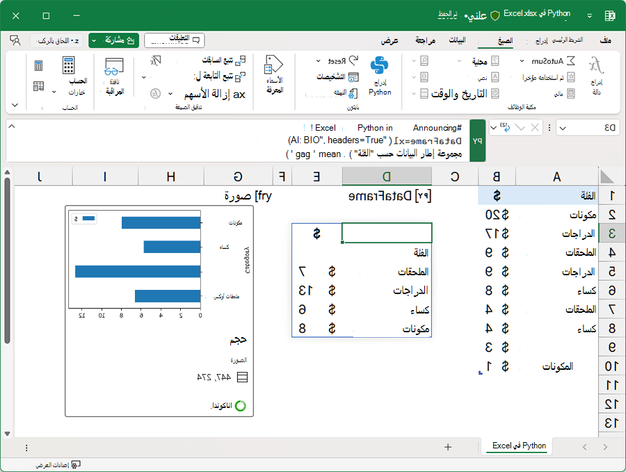626x472 pixels.
Task: Click the Evaluate Formula icon
Action: click(155, 93)
